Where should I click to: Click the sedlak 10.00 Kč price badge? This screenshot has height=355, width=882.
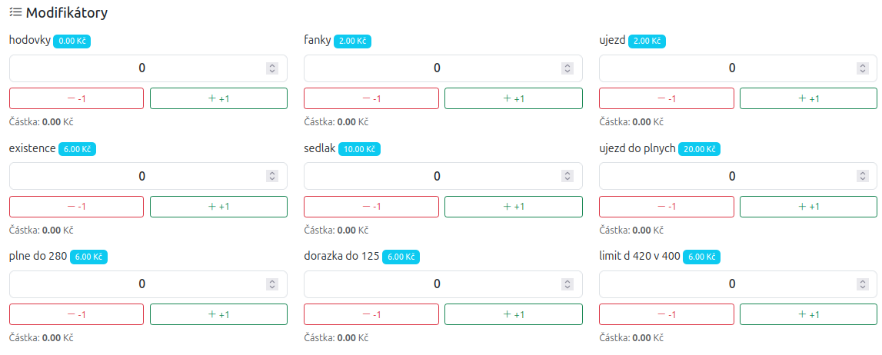pos(360,149)
